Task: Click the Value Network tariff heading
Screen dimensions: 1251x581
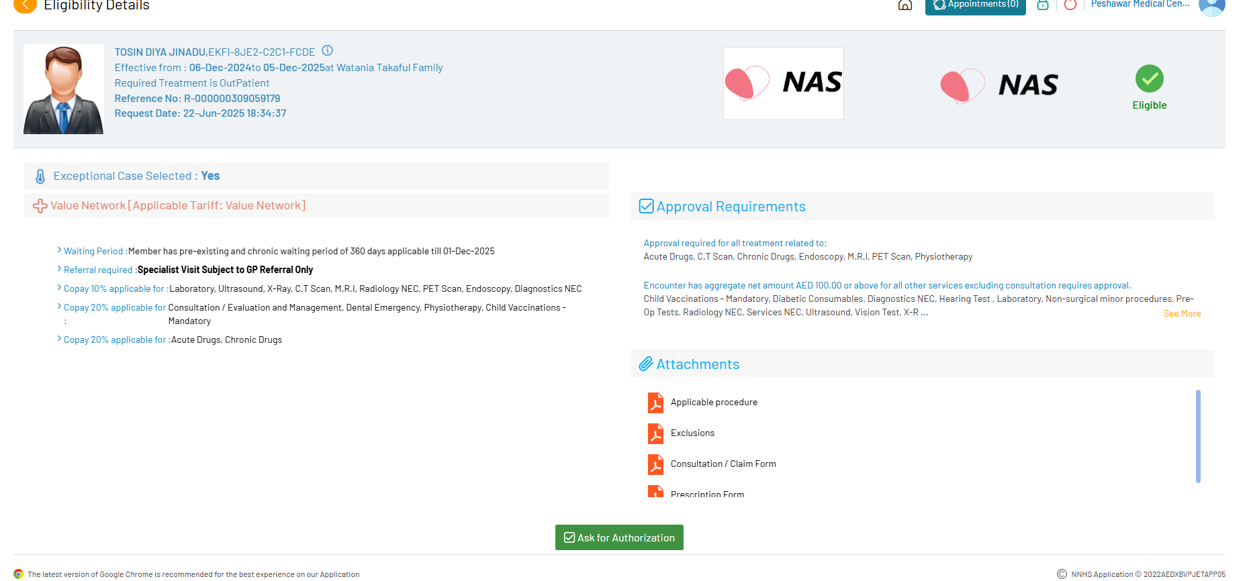Action: tap(178, 206)
